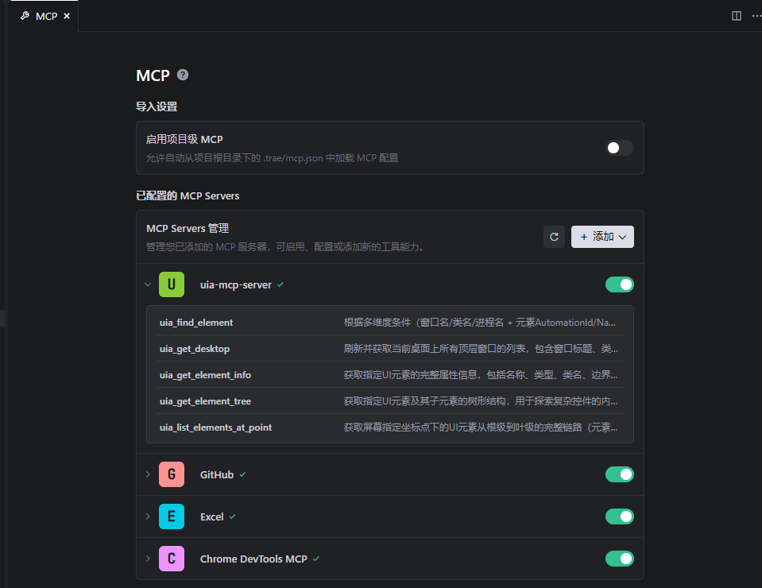The image size is (762, 588).
Task: Click the green U avatar of uia-mcp-server
Action: pyautogui.click(x=172, y=284)
